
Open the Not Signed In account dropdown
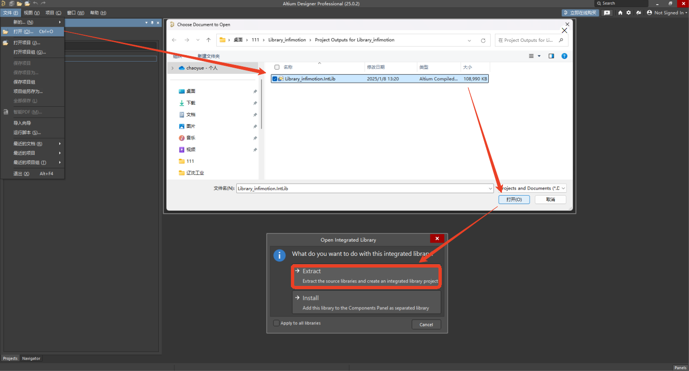click(x=686, y=13)
